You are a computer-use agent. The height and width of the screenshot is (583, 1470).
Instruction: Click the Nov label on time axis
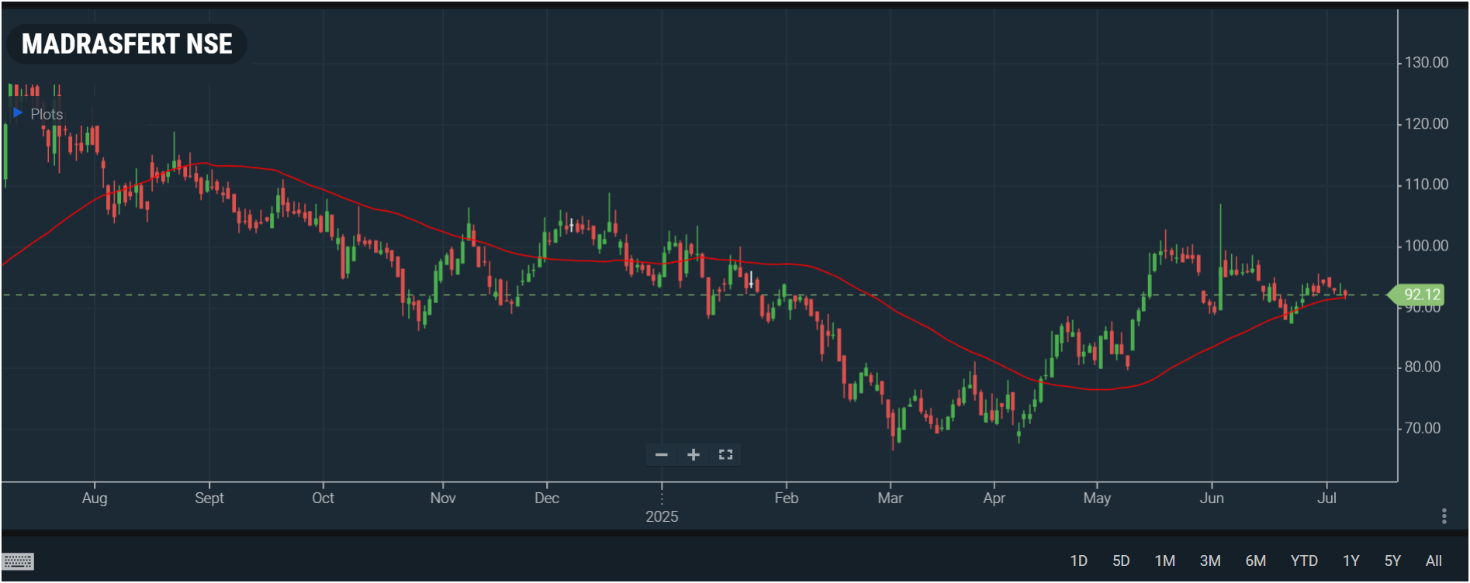pos(443,498)
